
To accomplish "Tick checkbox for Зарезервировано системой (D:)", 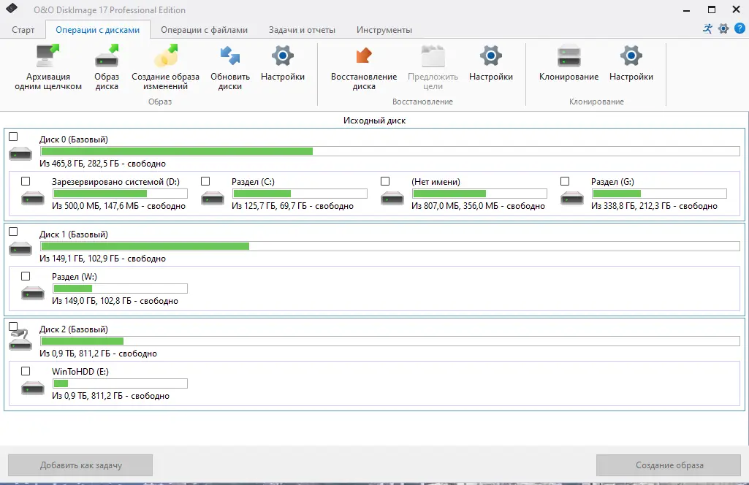I will tap(26, 181).
